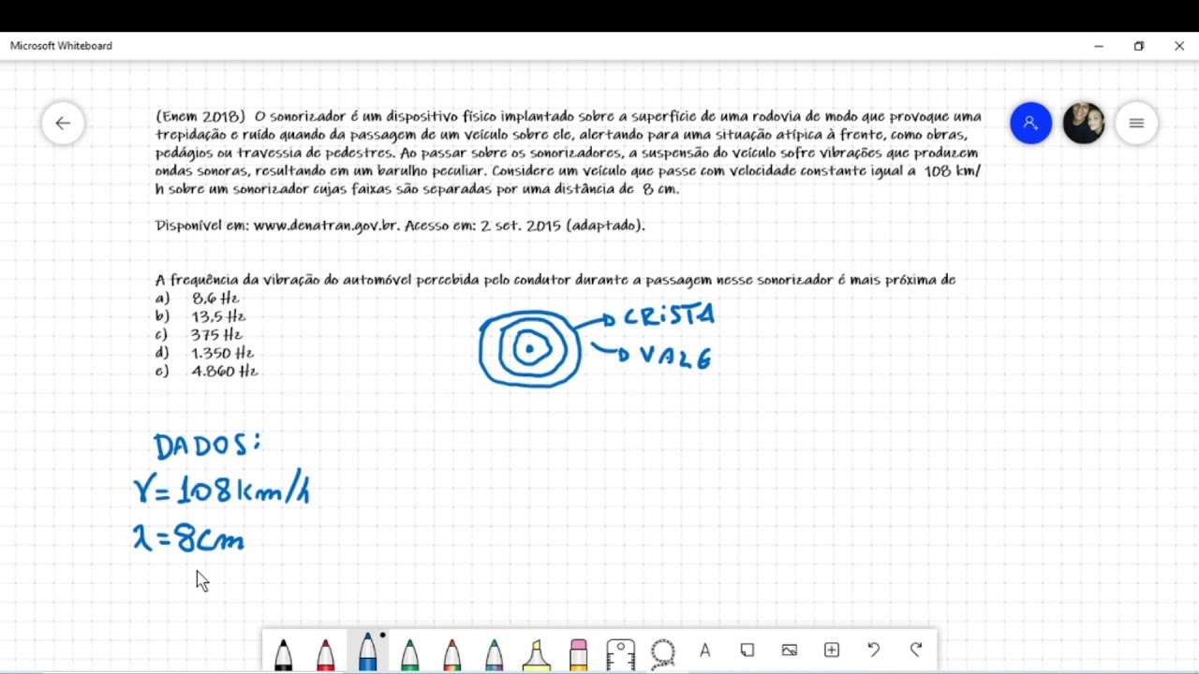
Task: Click answer option c) 375 Hz
Action: pyautogui.click(x=199, y=334)
